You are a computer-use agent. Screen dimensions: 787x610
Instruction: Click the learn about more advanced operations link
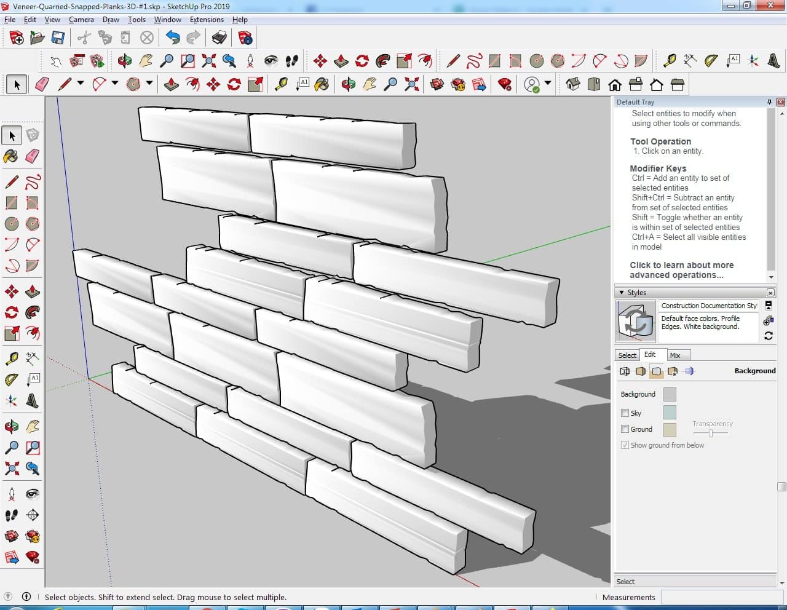click(681, 270)
